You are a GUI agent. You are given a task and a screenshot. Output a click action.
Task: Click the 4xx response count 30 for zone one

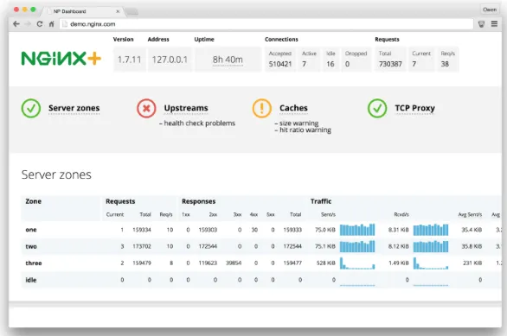coord(254,230)
